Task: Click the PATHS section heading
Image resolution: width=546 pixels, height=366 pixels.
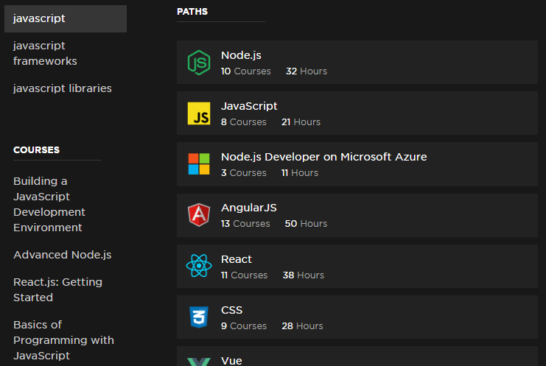Action: click(x=192, y=12)
